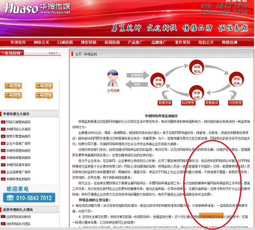Click the 知识管理 red label box
Screen dimensions: 255x230
pyautogui.click(x=188, y=103)
